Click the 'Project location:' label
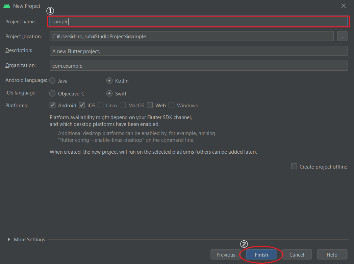 (24, 37)
